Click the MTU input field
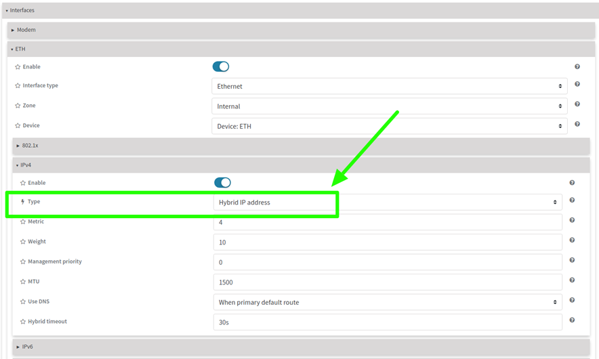599x359 pixels. point(388,282)
